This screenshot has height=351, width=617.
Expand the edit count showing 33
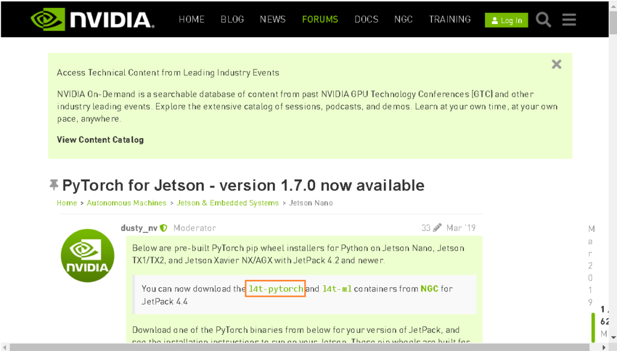click(427, 228)
